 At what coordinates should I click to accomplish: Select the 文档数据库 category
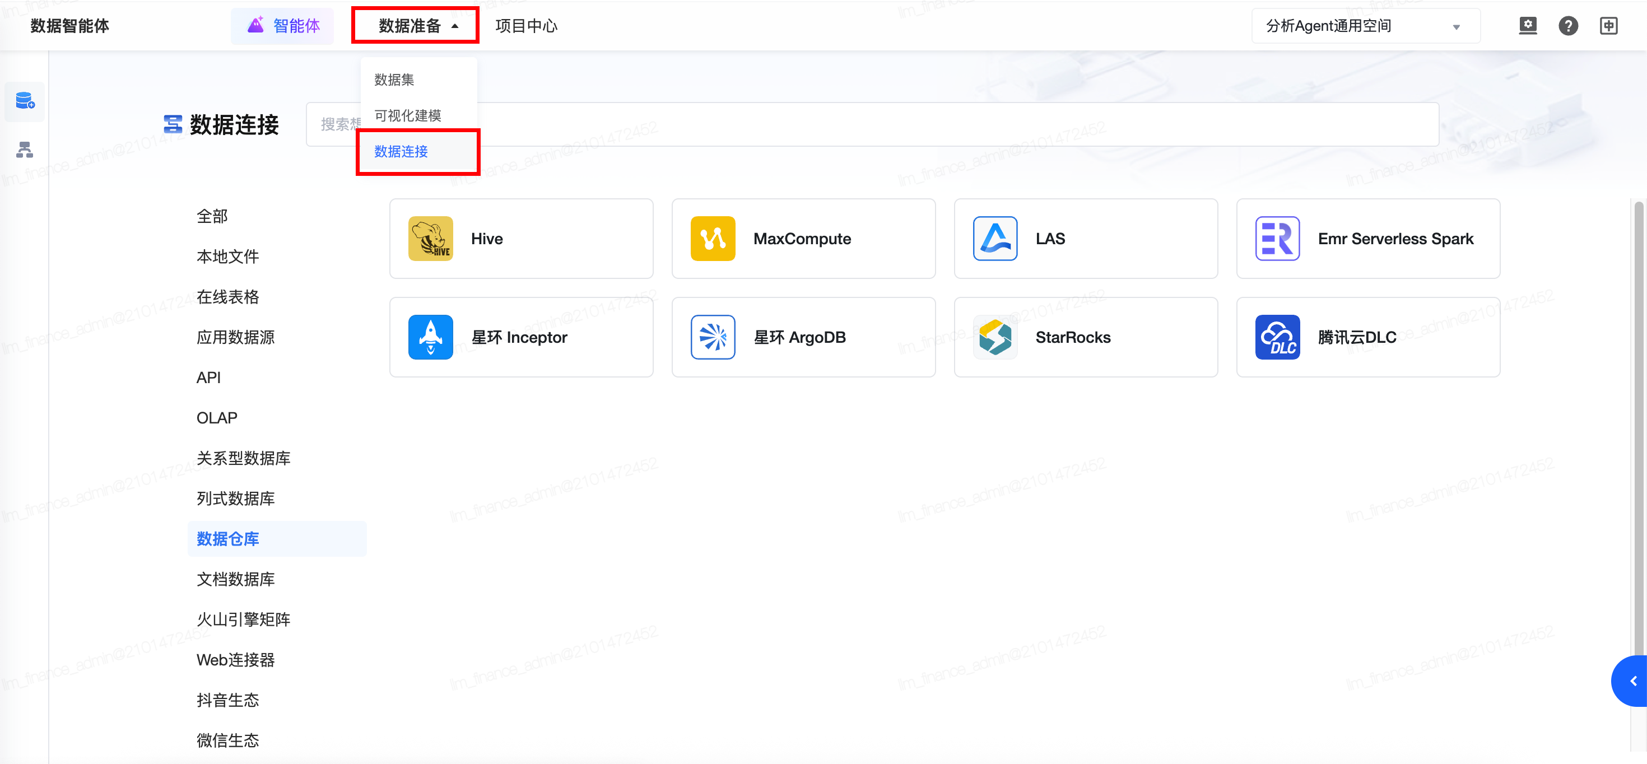pyautogui.click(x=277, y=579)
